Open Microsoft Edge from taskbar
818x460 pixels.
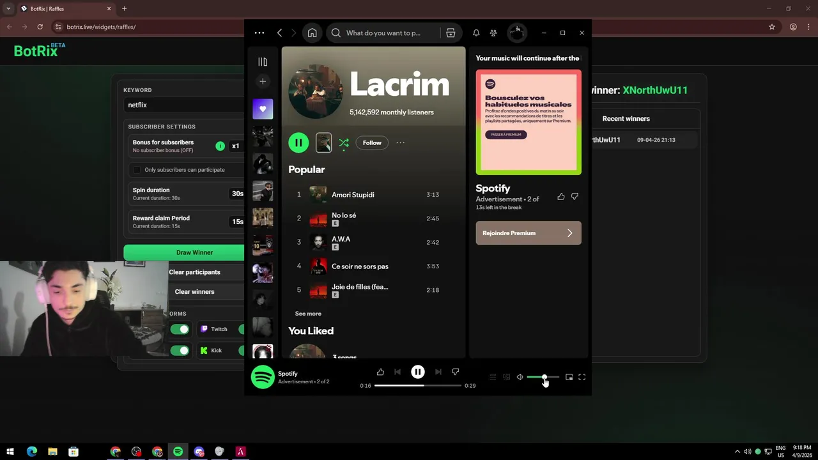(31, 452)
